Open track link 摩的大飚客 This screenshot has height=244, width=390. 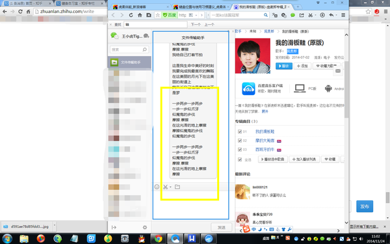[x=265, y=141]
